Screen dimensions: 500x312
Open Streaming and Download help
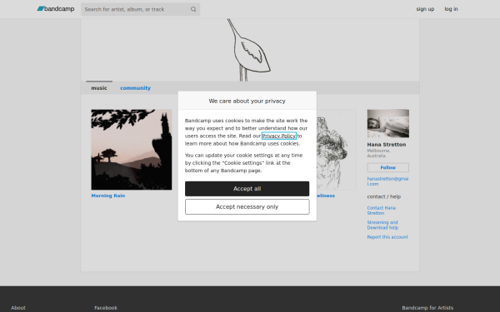point(382,225)
